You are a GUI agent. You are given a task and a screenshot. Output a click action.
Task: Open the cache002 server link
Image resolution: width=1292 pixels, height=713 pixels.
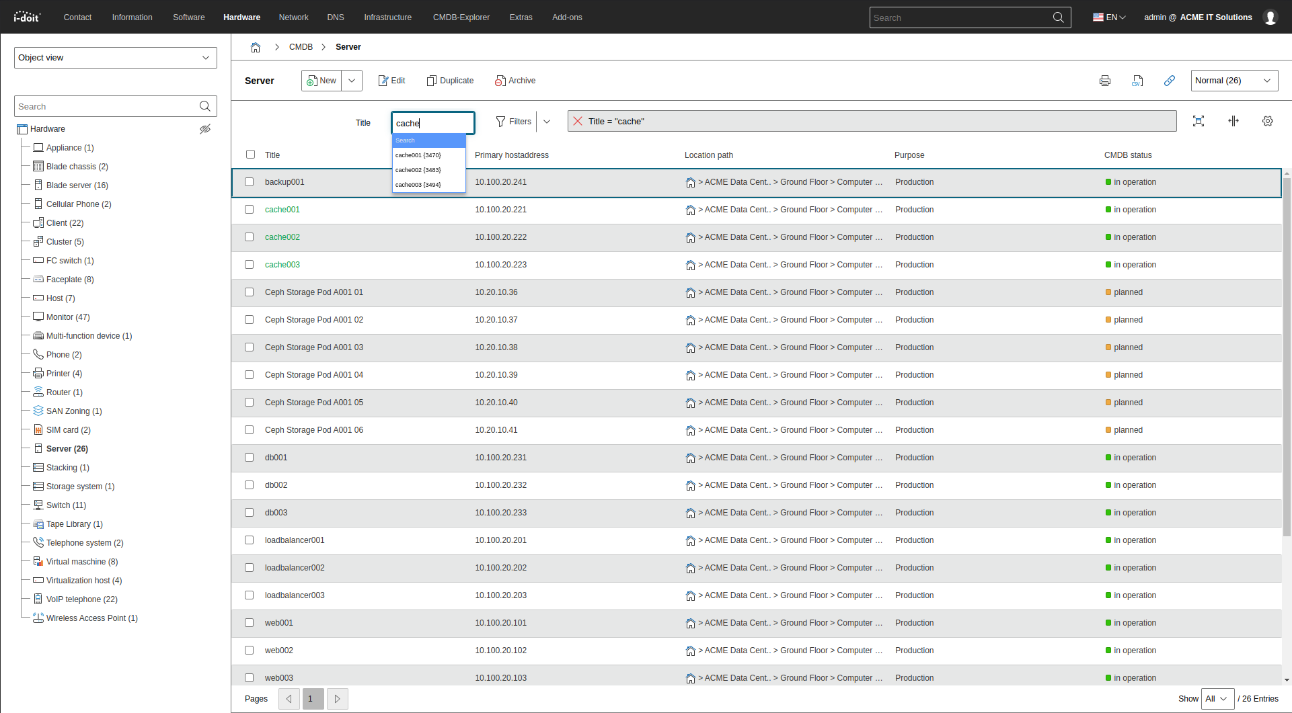point(282,237)
